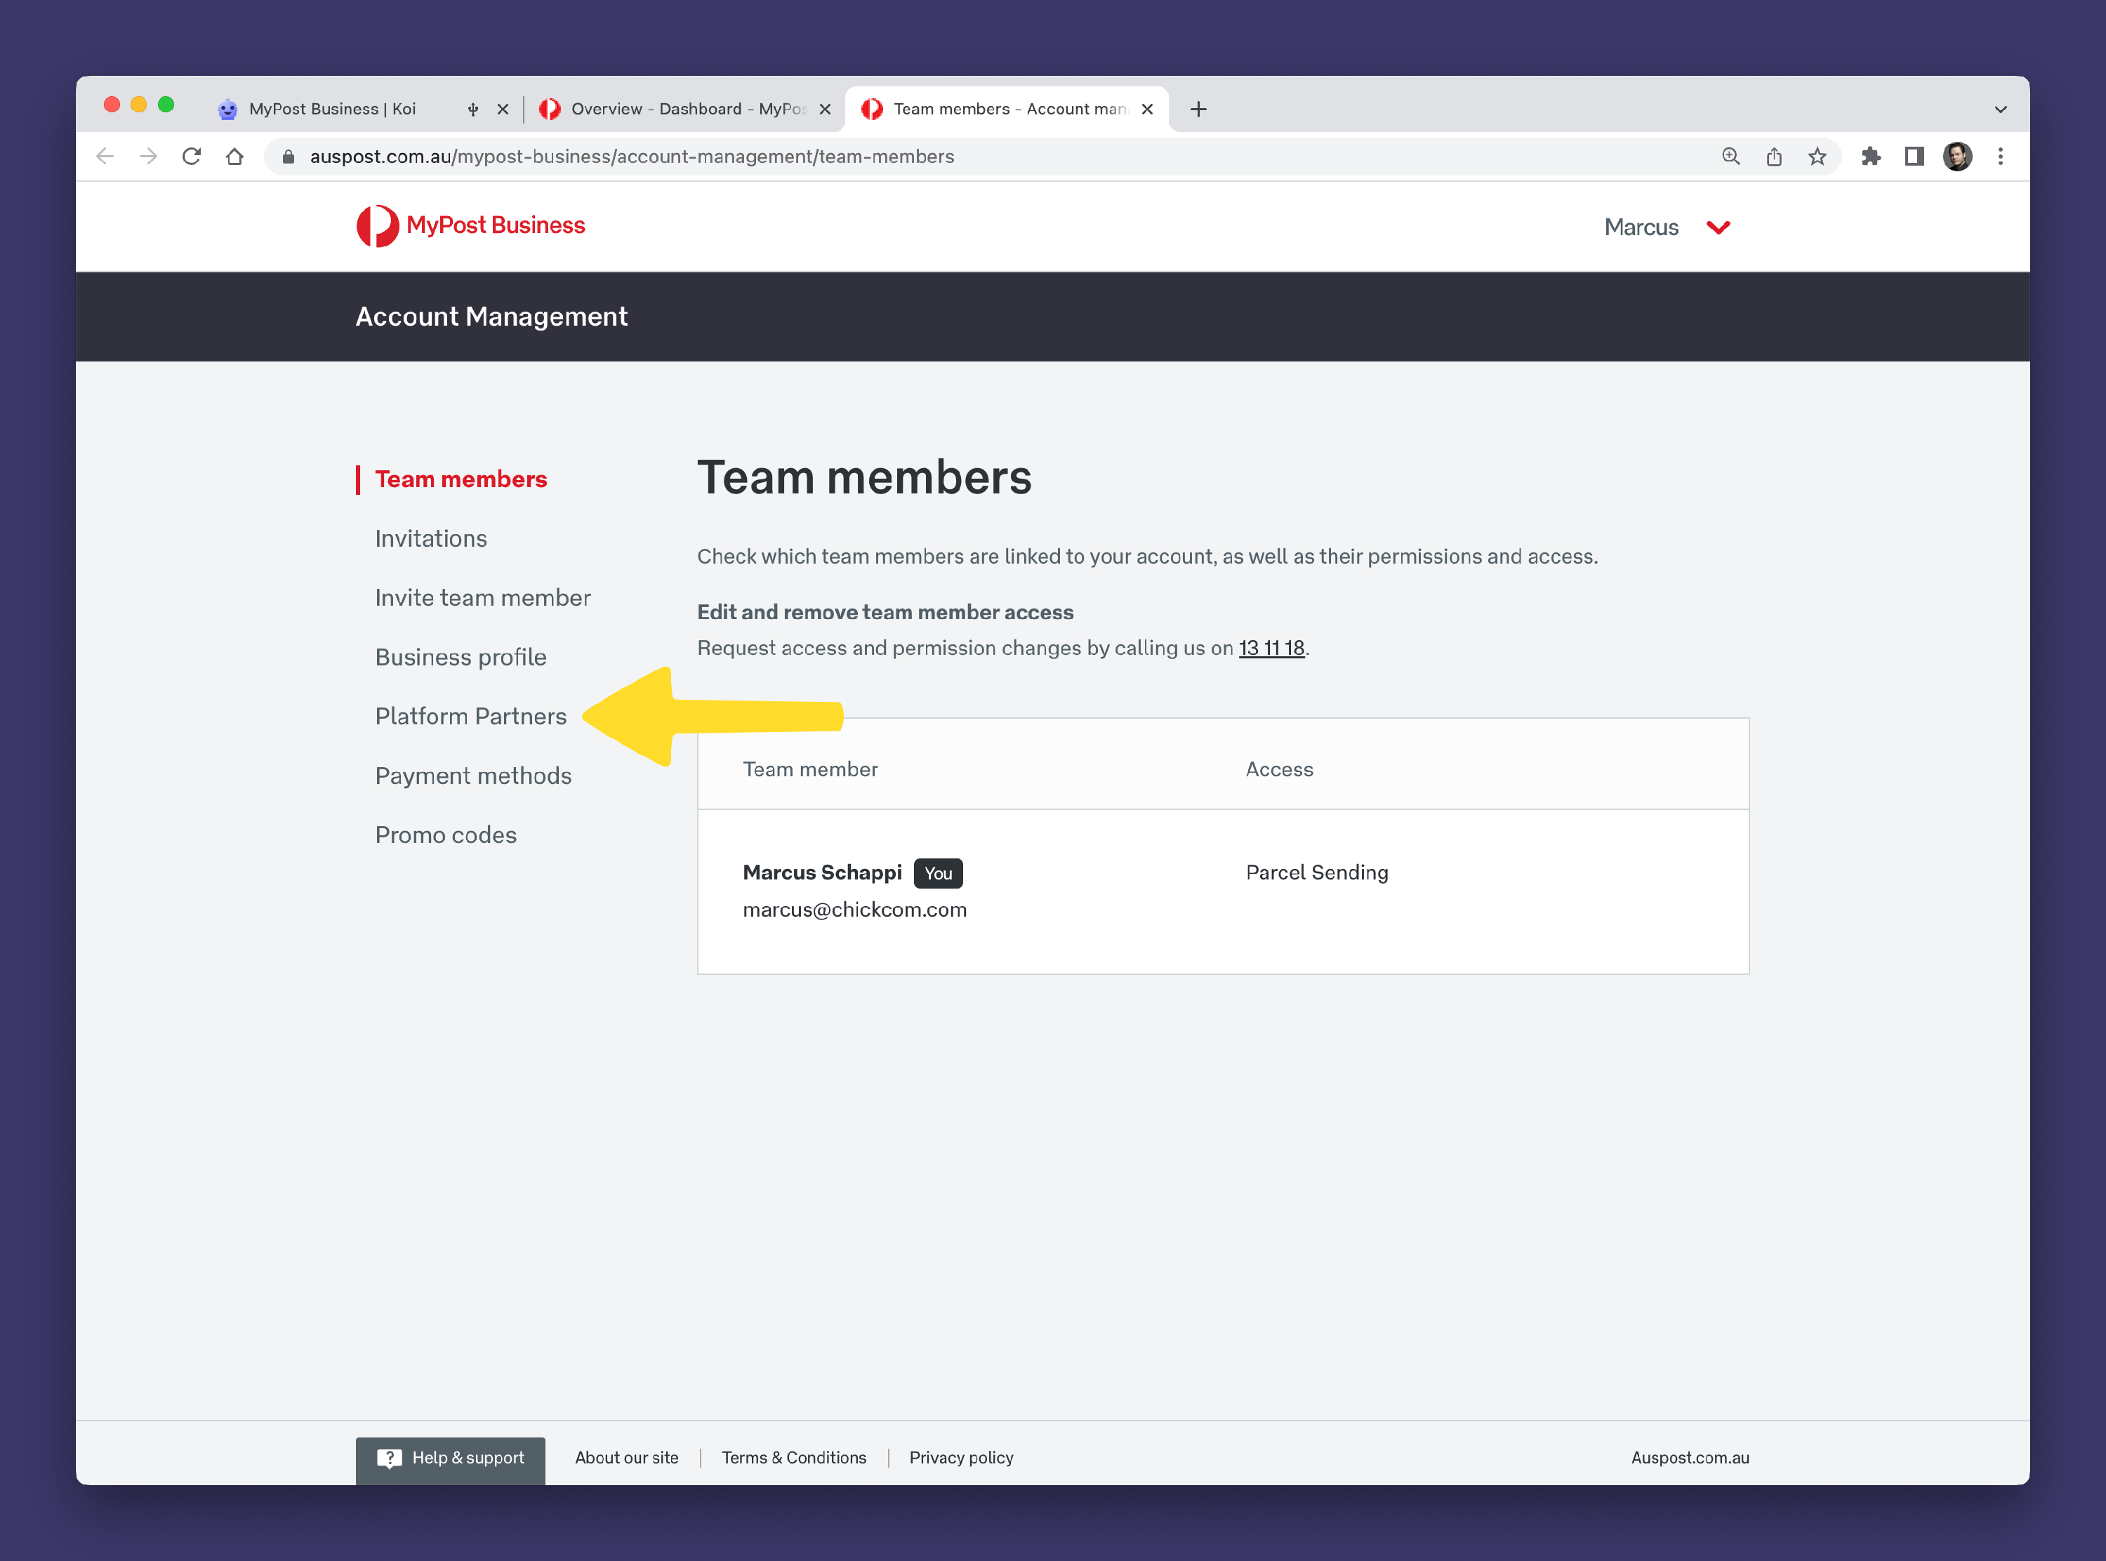Screen dimensions: 2106x1561
Task: Bookmark page with star icon
Action: click(1817, 157)
